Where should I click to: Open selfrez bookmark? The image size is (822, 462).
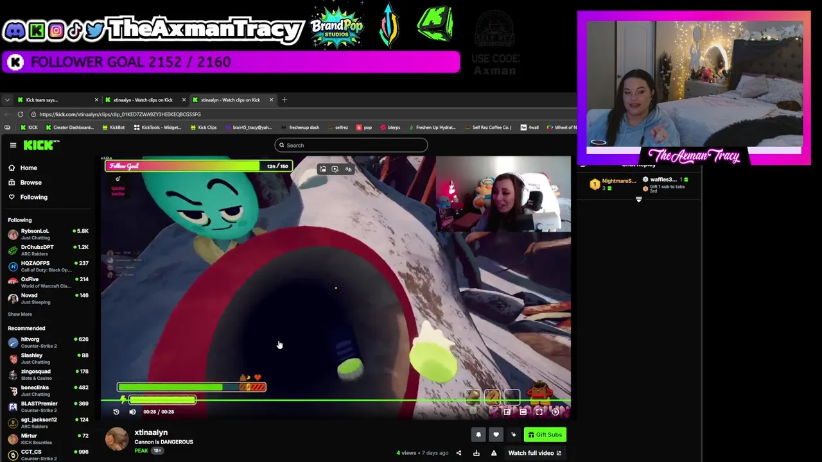click(x=337, y=127)
